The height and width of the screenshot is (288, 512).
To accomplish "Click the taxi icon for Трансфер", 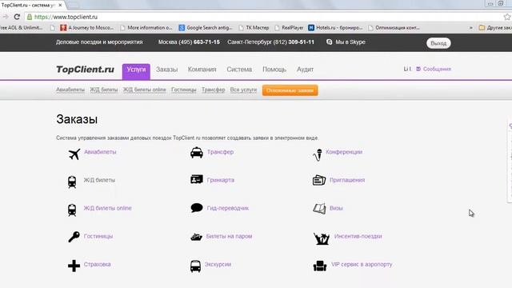I will pos(197,153).
